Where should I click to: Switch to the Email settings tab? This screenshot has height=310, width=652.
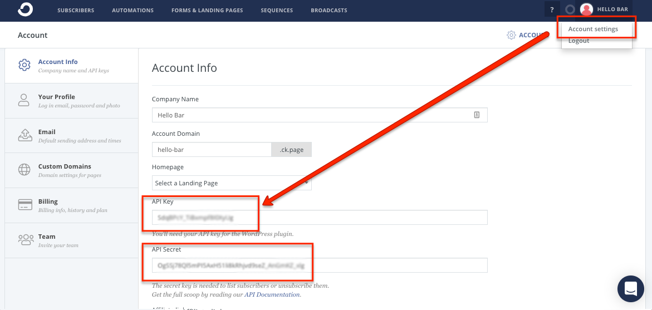tap(71, 135)
